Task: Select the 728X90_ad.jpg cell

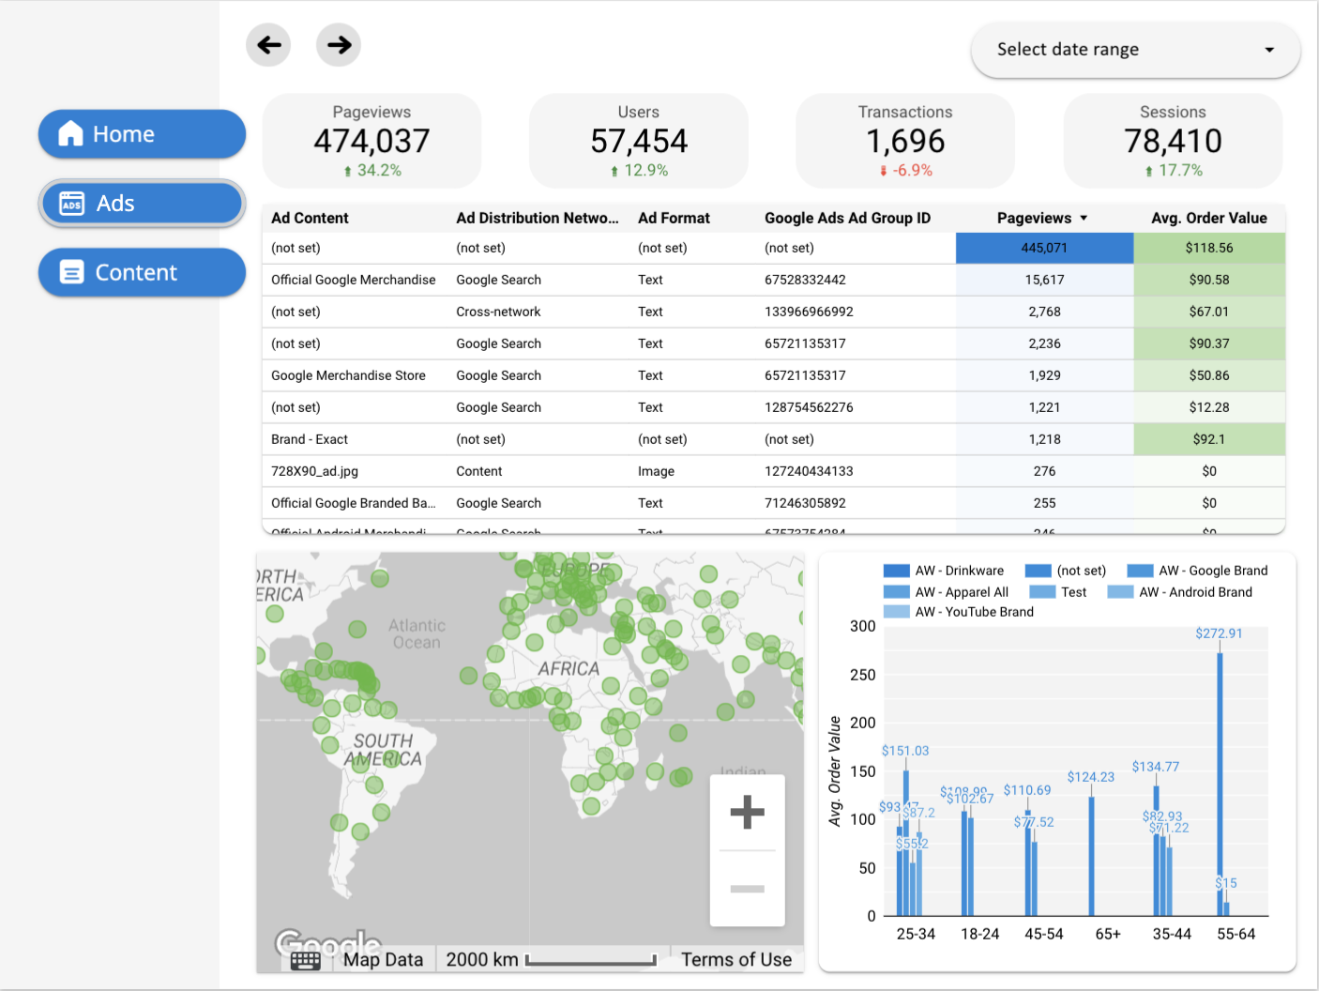Action: (314, 471)
